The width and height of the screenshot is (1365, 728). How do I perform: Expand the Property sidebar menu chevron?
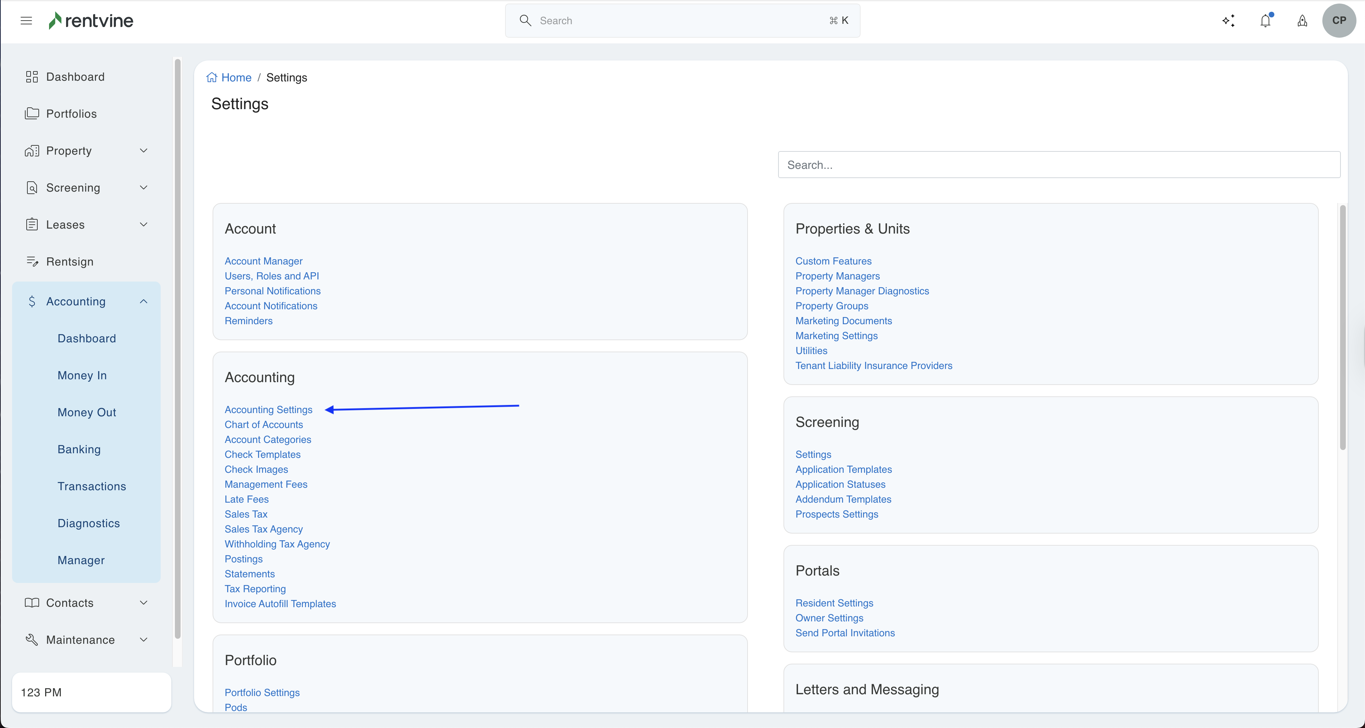pos(144,150)
